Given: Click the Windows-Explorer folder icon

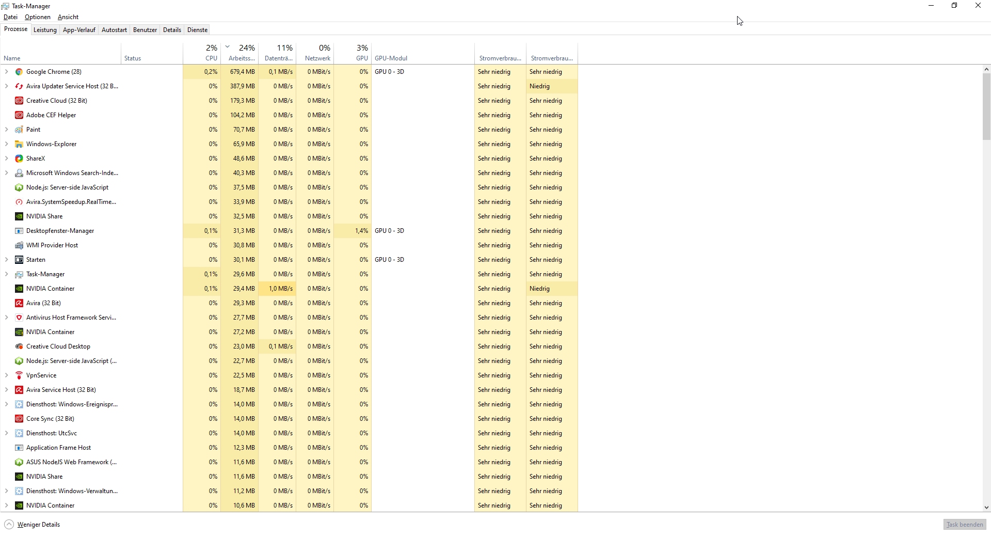Looking at the screenshot, I should [19, 144].
